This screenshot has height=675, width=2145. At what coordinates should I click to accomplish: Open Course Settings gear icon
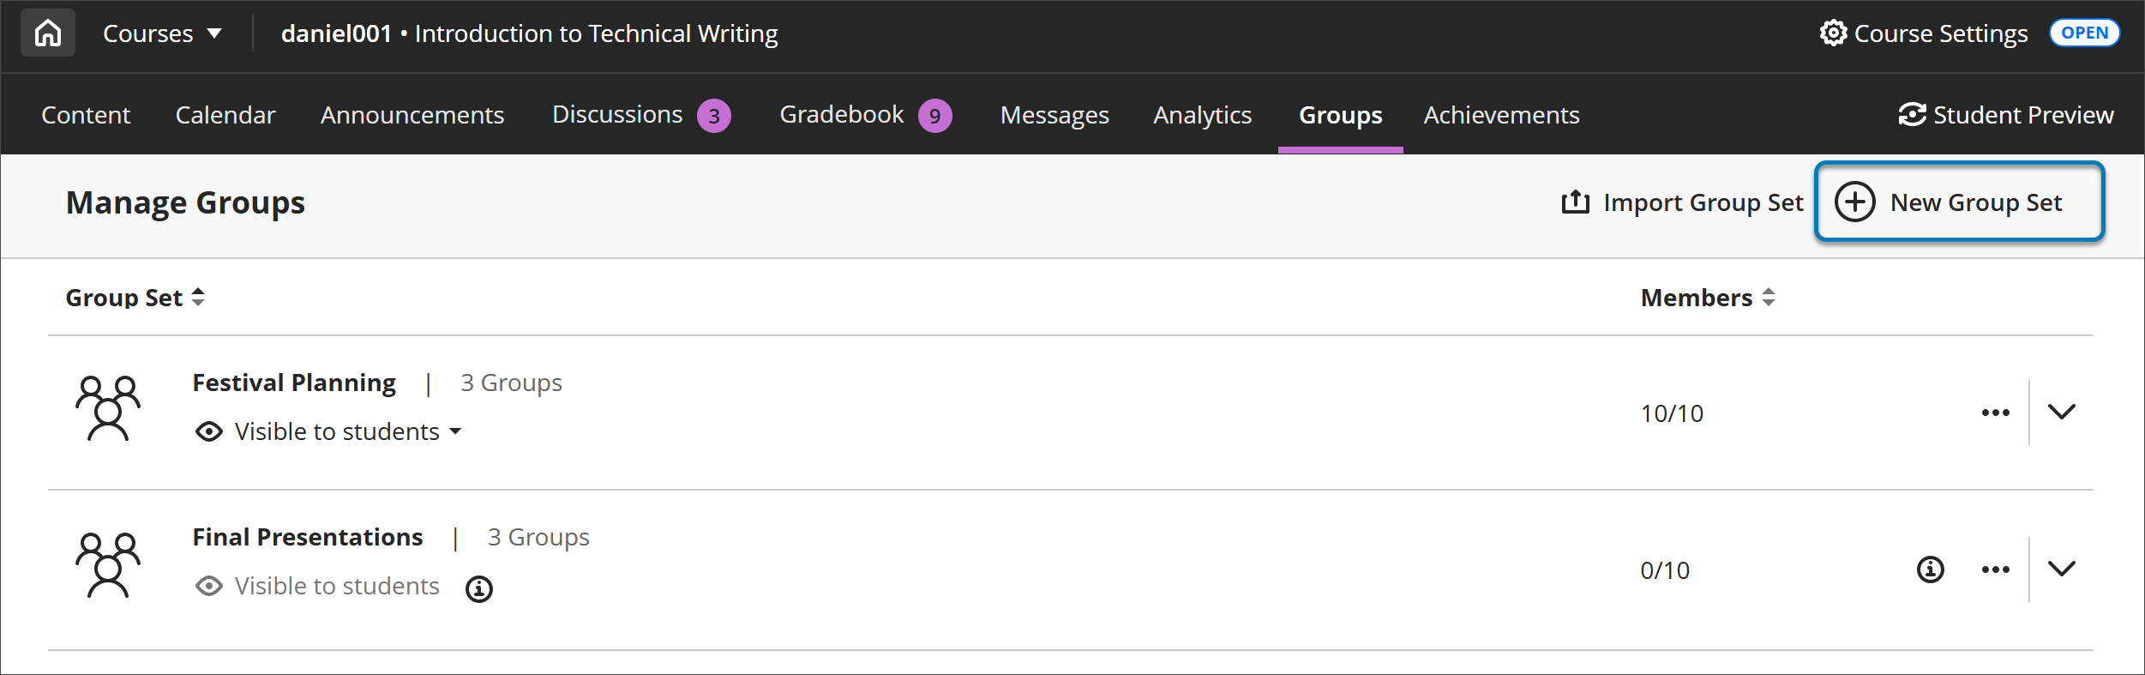(x=1833, y=33)
